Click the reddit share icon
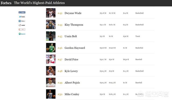The height and width of the screenshot is (100, 172). tap(22, 25)
